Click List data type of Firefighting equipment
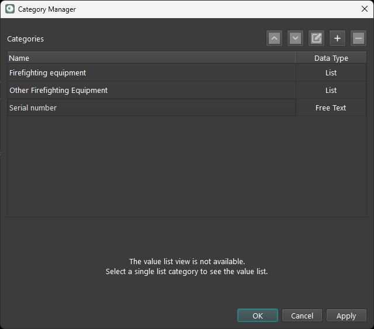The height and width of the screenshot is (329, 374). (331, 73)
